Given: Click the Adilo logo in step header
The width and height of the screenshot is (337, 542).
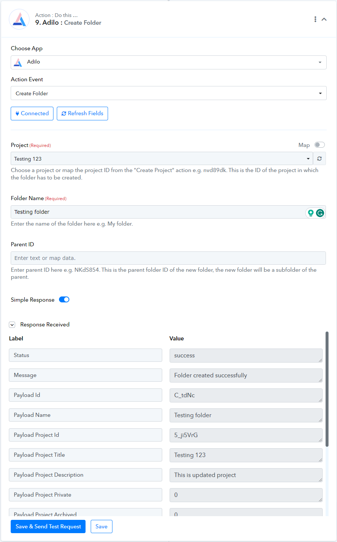Looking at the screenshot, I should click(19, 19).
